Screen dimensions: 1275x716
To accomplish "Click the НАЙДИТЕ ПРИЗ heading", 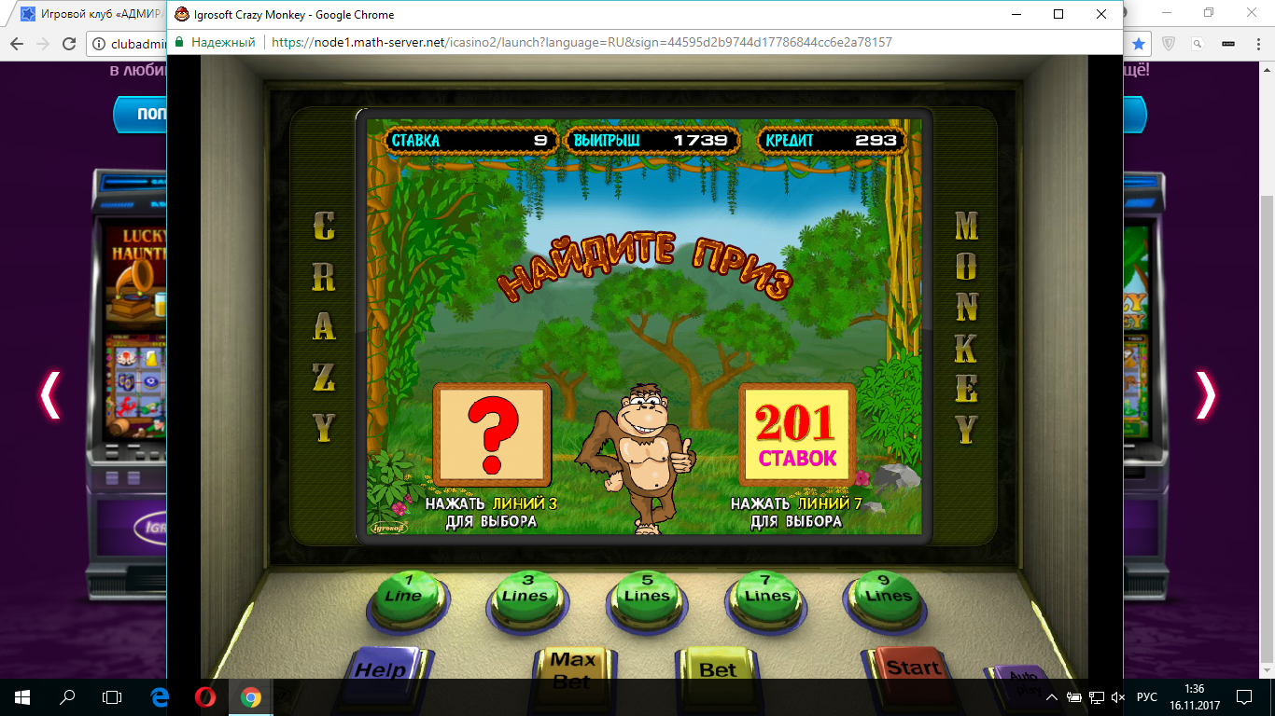I will [x=644, y=268].
